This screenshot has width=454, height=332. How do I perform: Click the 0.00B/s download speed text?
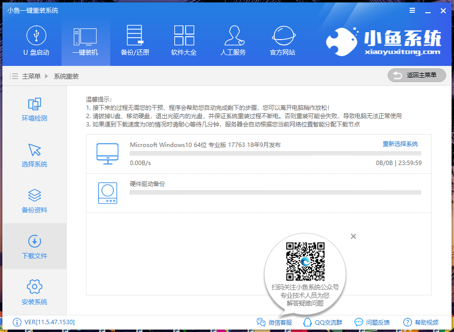(140, 163)
